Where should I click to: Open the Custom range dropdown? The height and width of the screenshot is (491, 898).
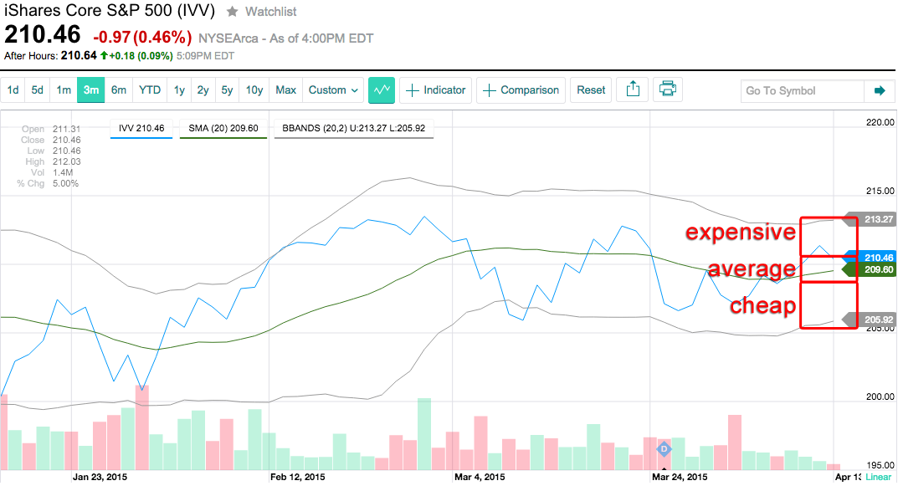(x=333, y=90)
